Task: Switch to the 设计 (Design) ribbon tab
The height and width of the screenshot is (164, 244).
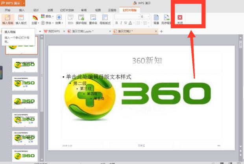Action: click(36, 10)
